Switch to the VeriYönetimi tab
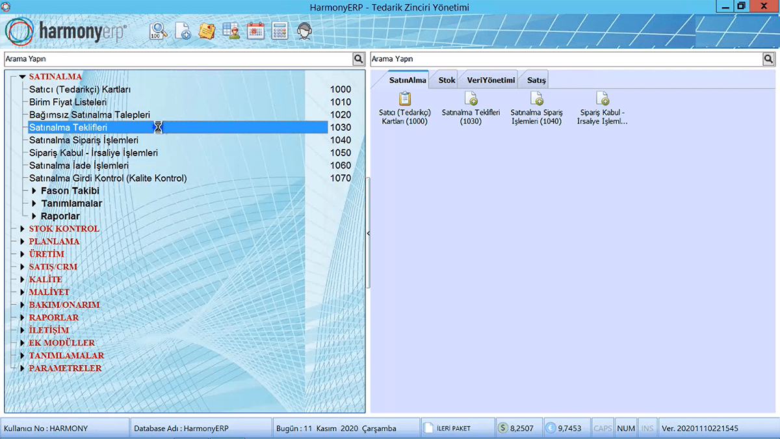Screen dimensions: 780x439 pyautogui.click(x=491, y=80)
